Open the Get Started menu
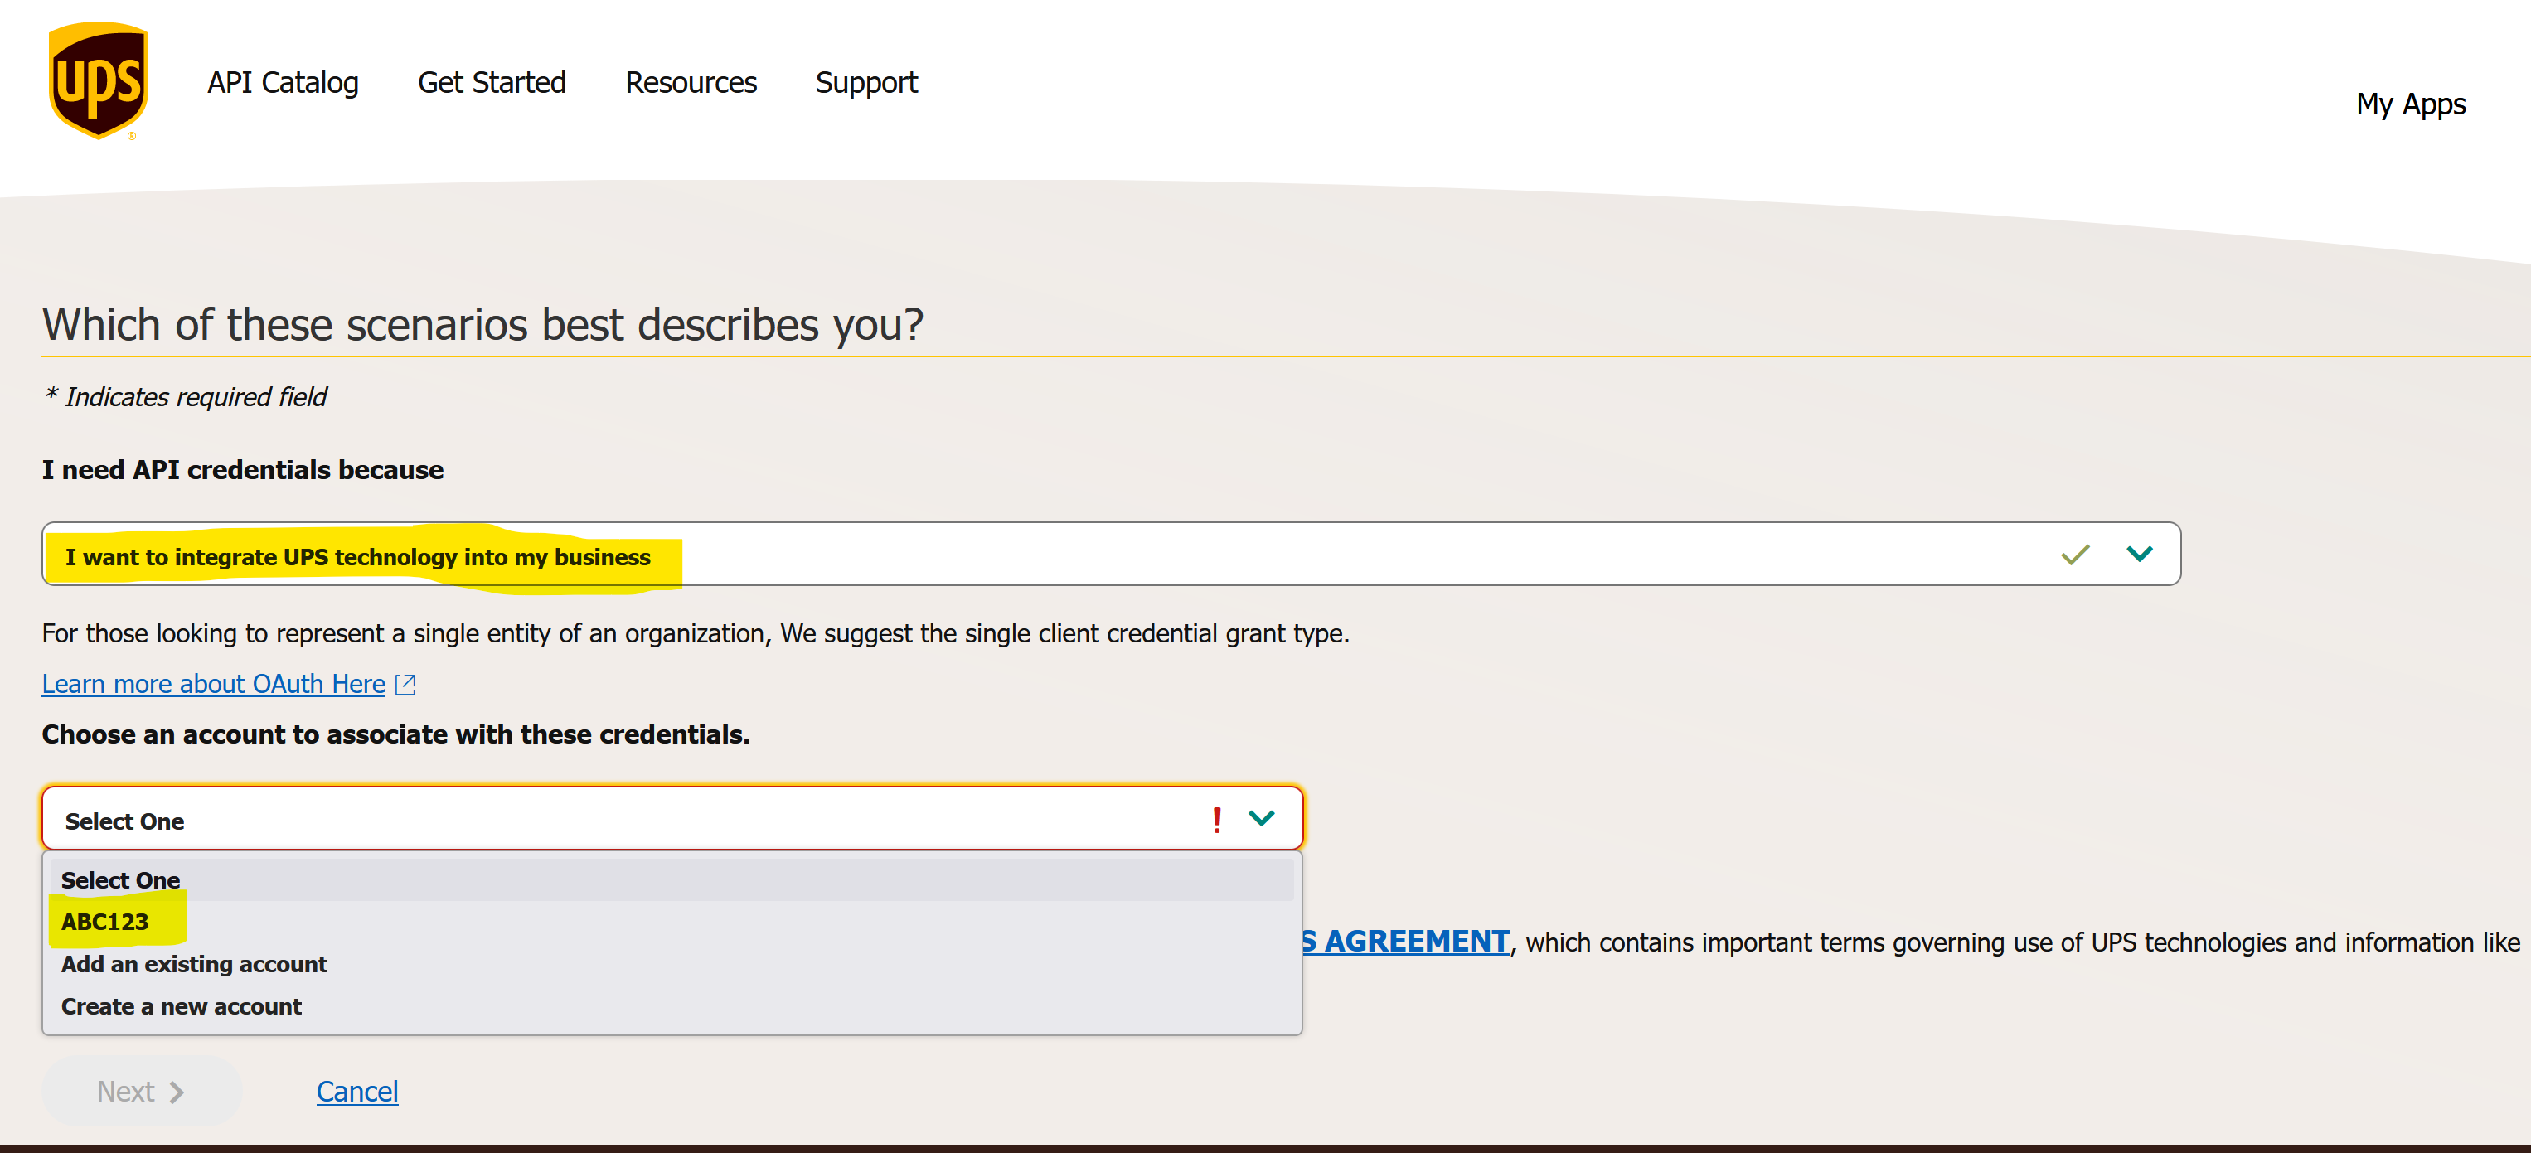This screenshot has width=2531, height=1153. pos(492,83)
